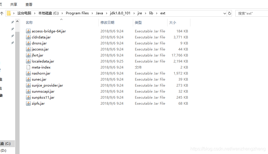Expand the chevron after jre breadcrumb
Image resolution: width=268 pixels, height=154 pixels.
pos(145,13)
